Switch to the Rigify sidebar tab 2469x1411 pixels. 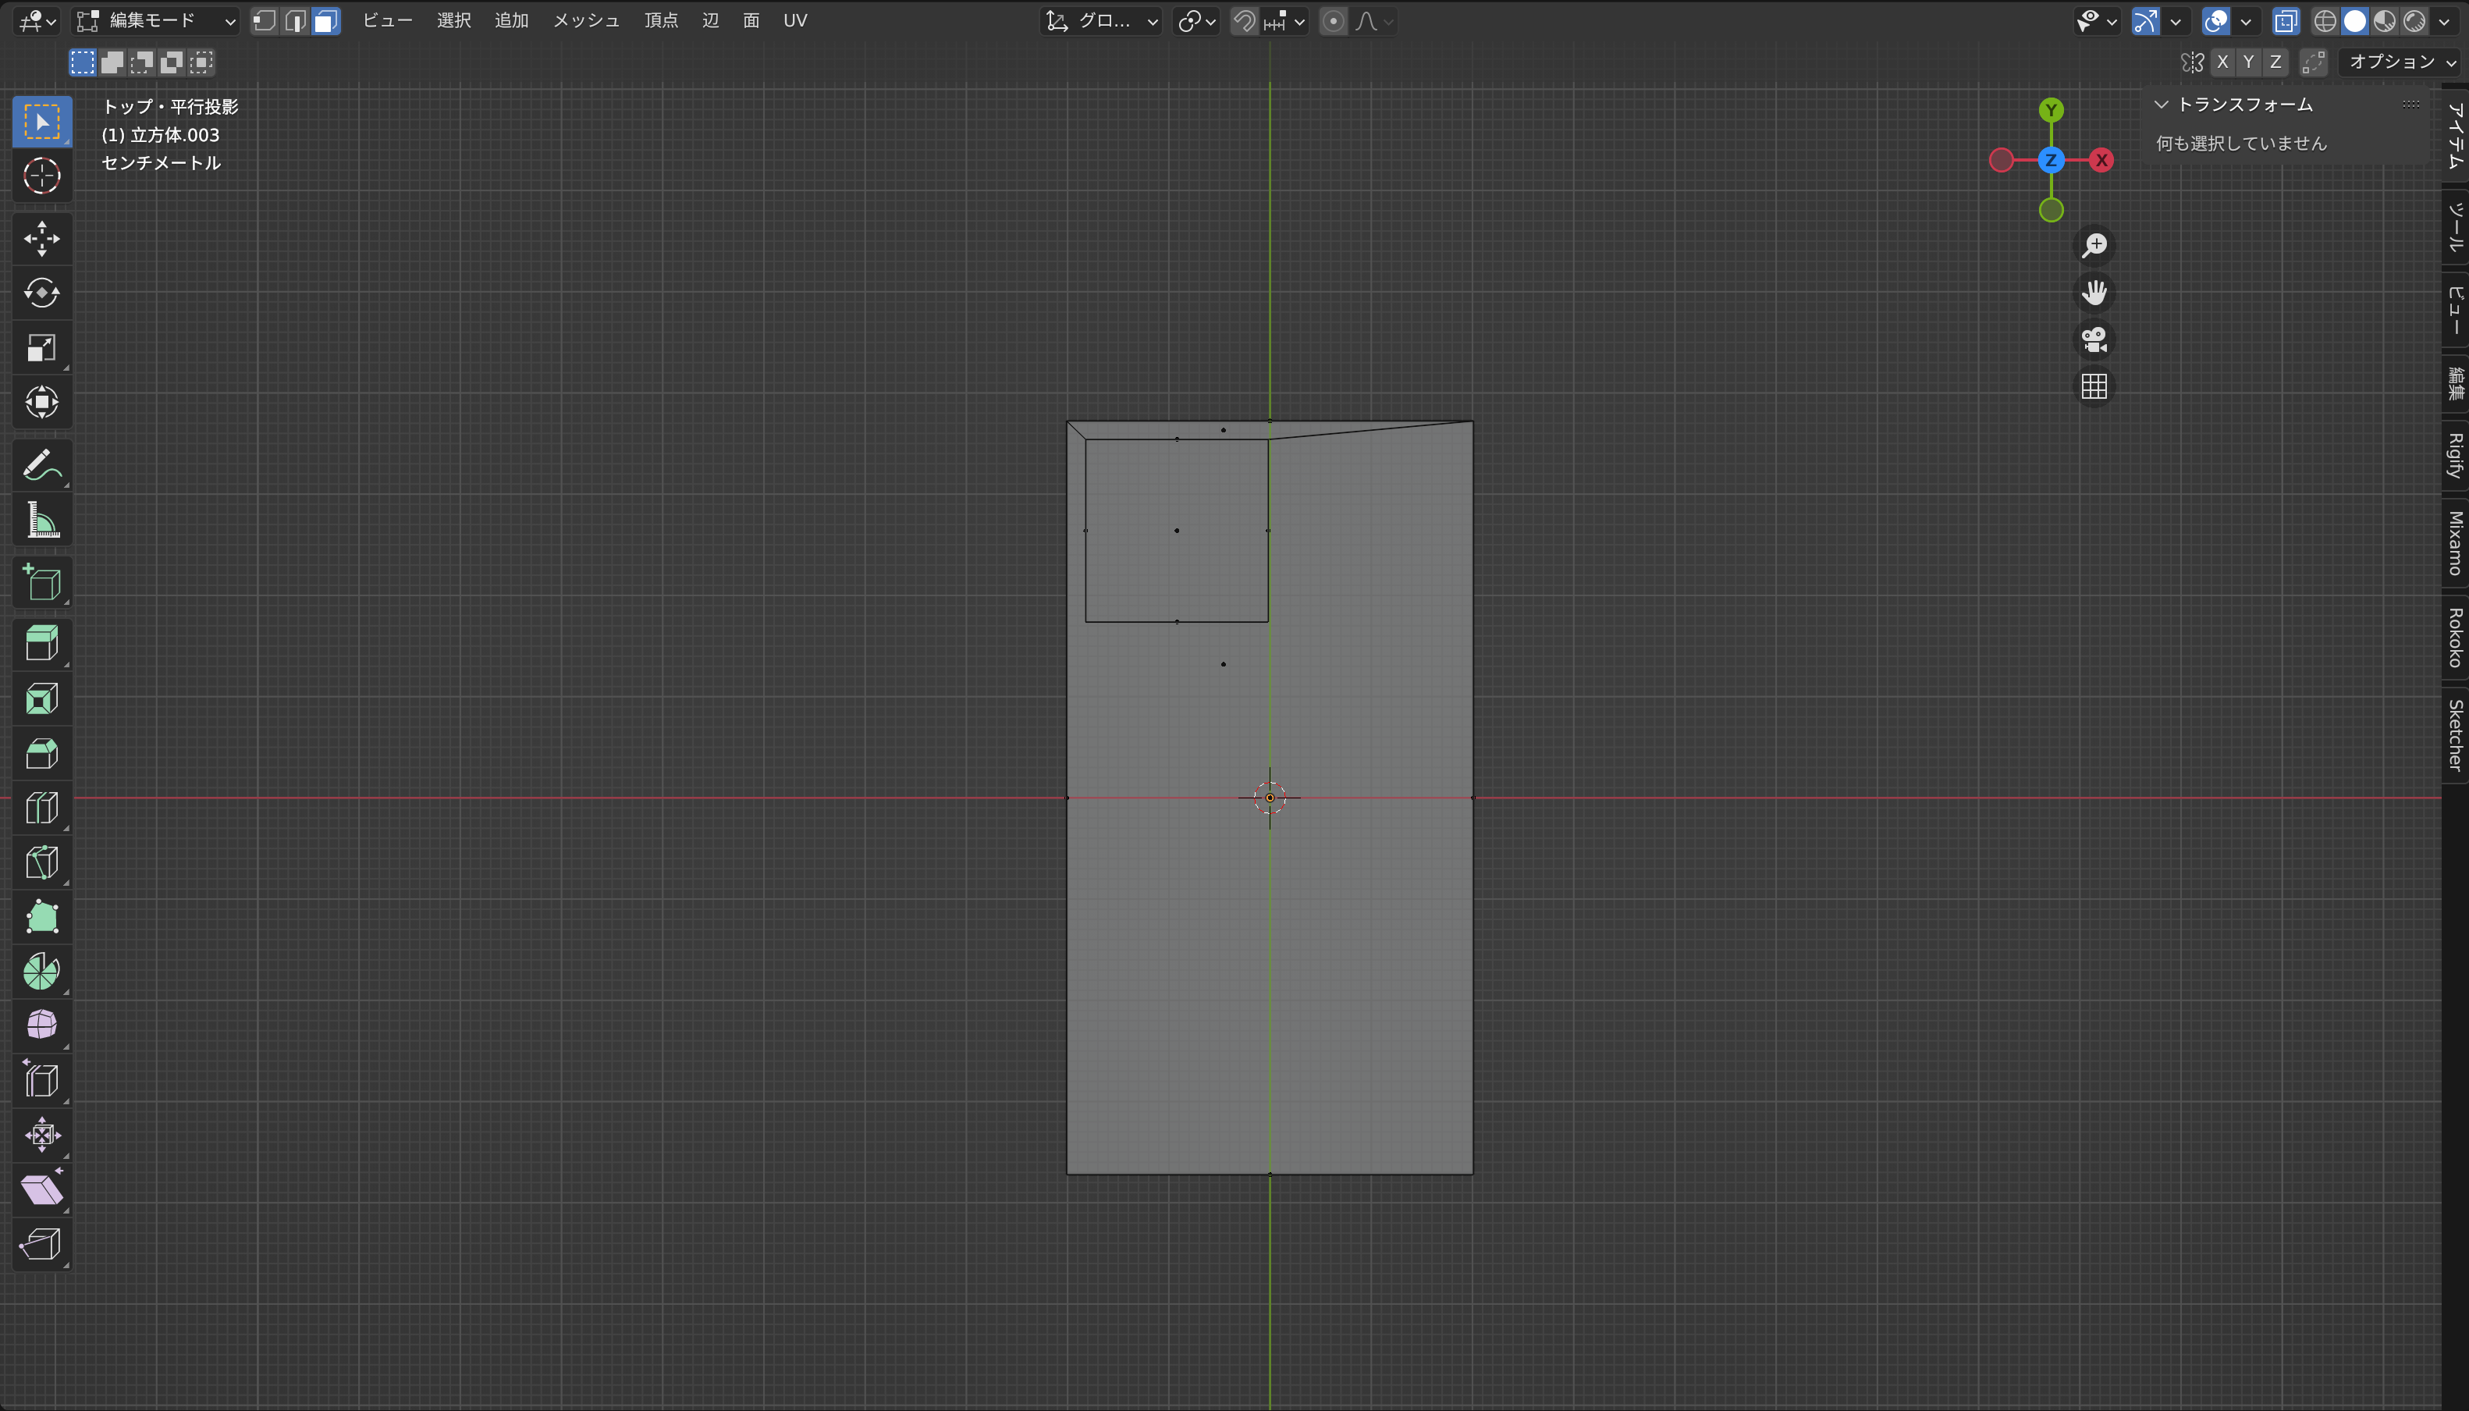click(x=2456, y=457)
